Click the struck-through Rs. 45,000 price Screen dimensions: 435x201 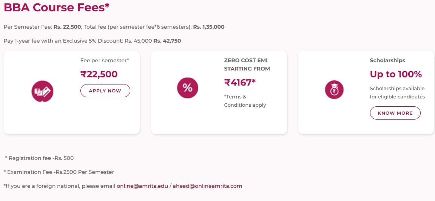pyautogui.click(x=143, y=41)
